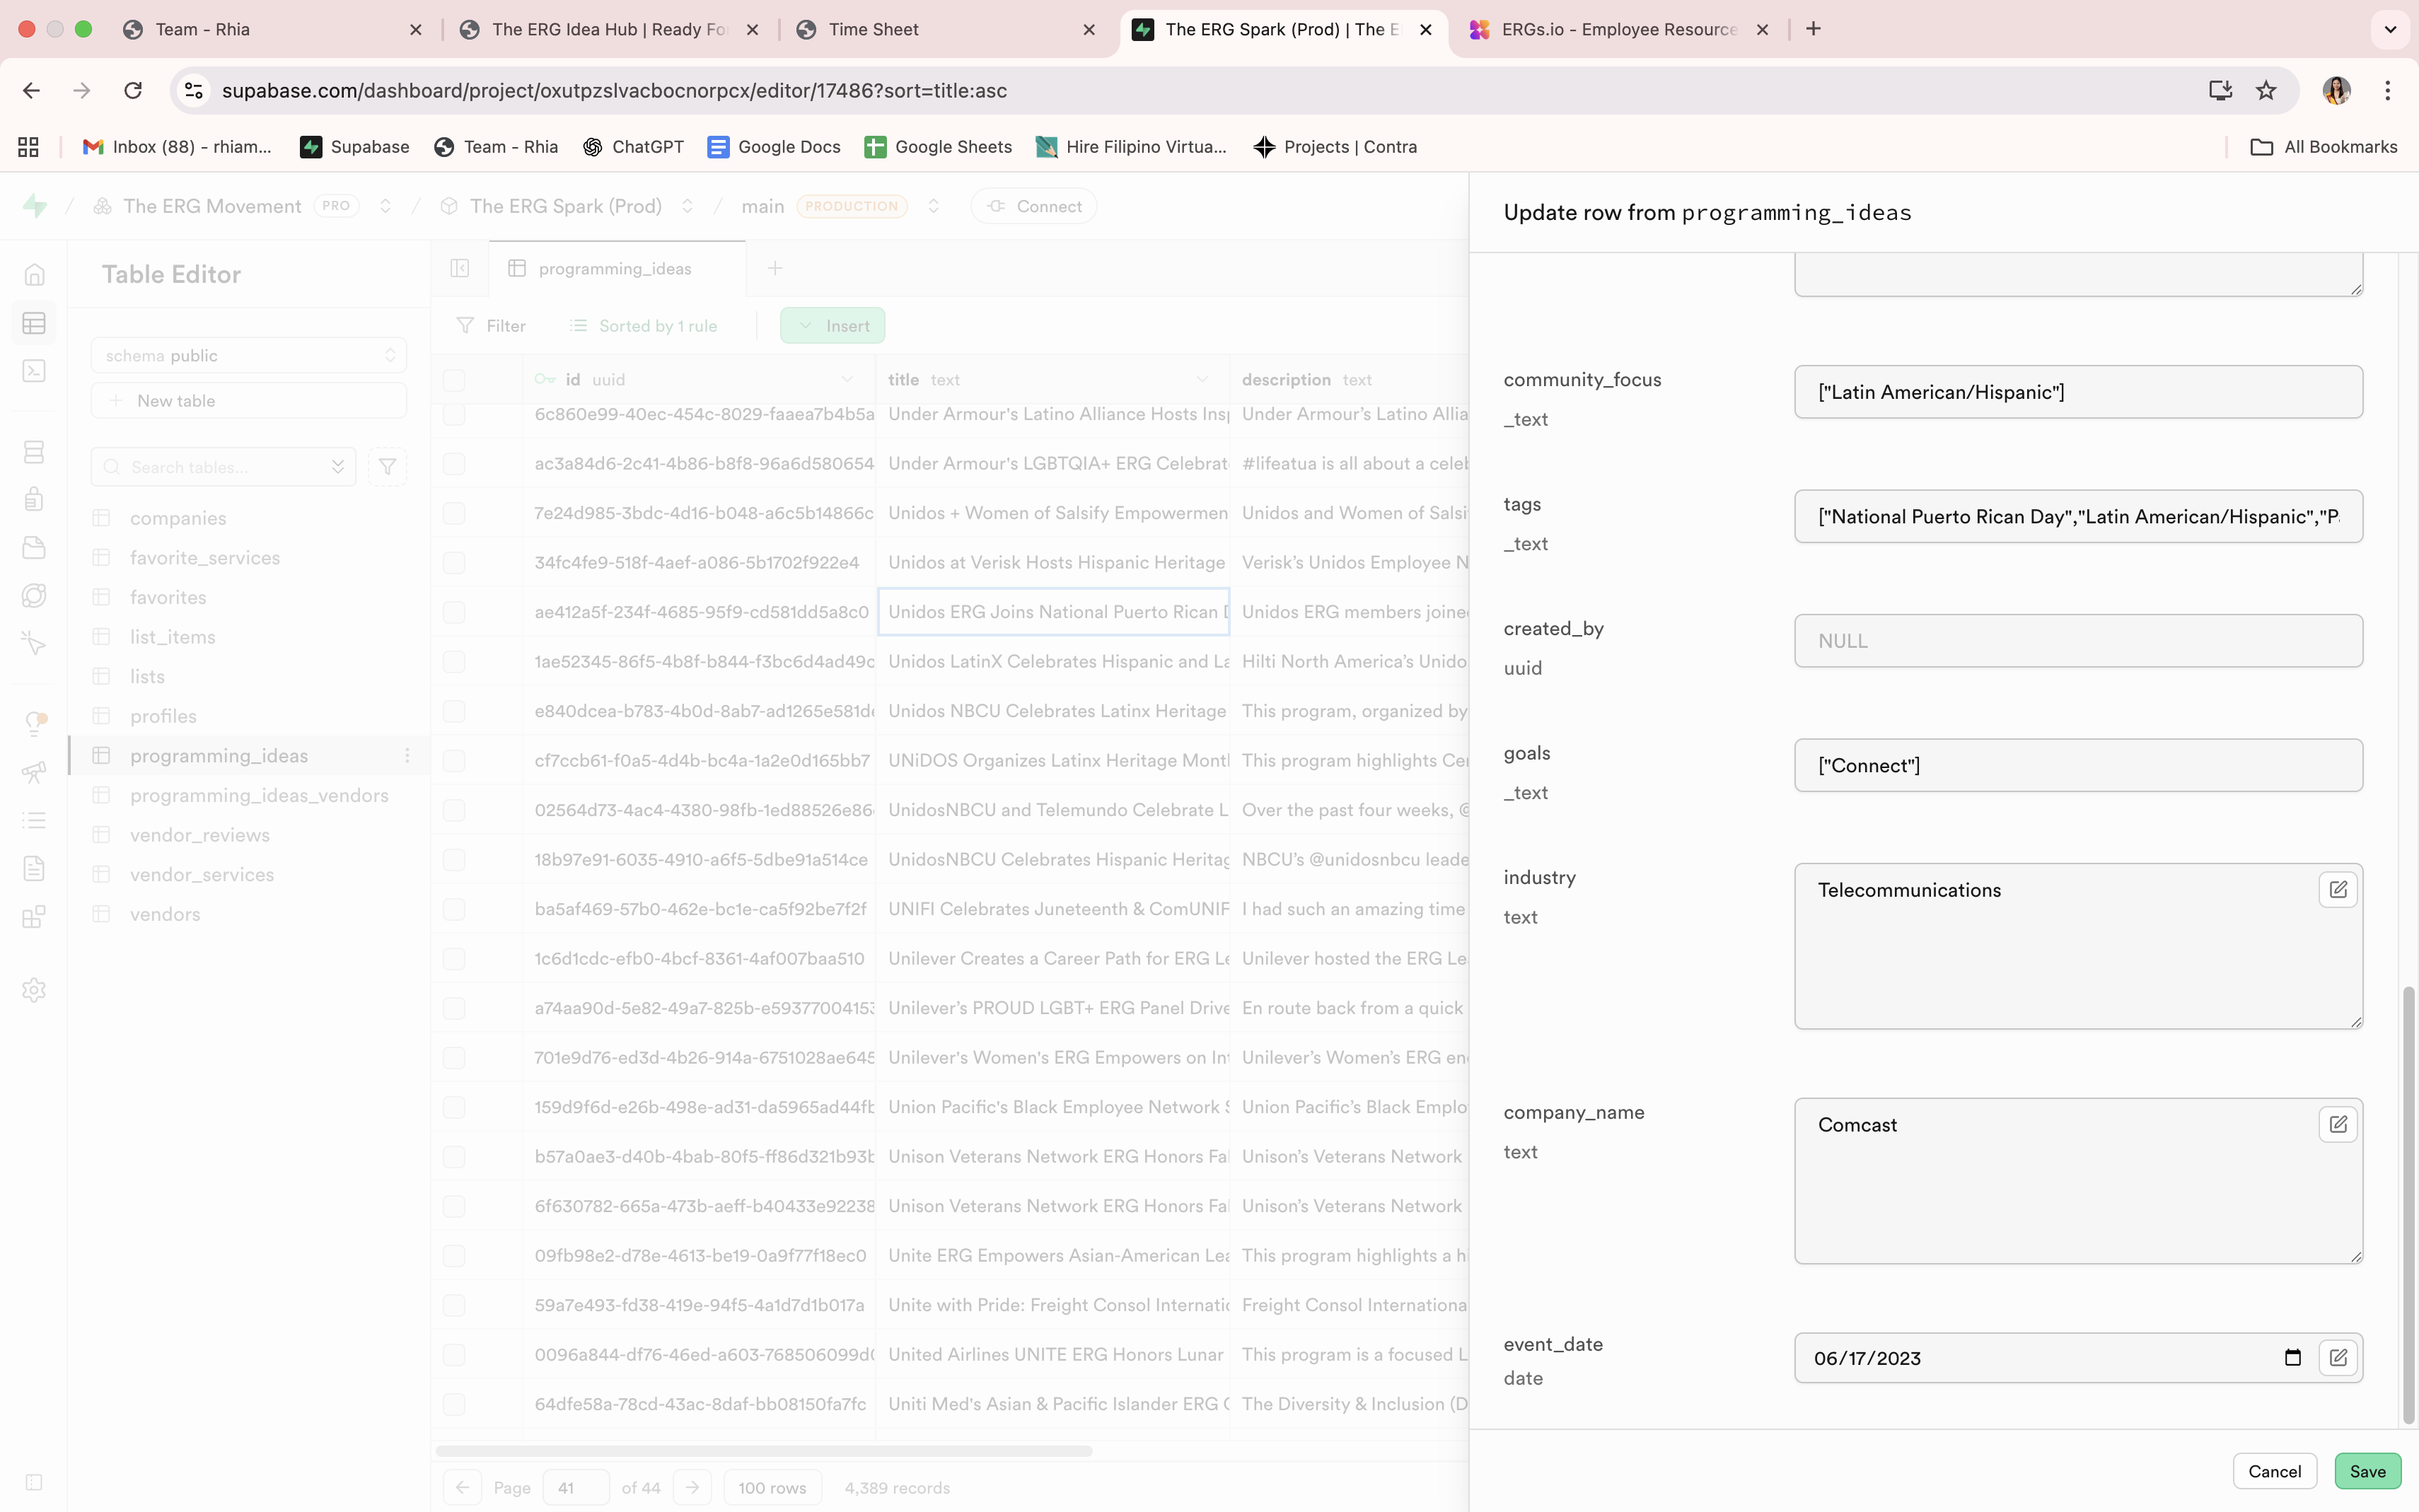Open the rows-per-page 100 rows dropdown

click(x=771, y=1487)
